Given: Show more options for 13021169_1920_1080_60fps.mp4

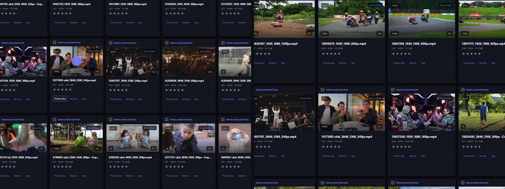Looking at the screenshot, I should (x=449, y=63).
